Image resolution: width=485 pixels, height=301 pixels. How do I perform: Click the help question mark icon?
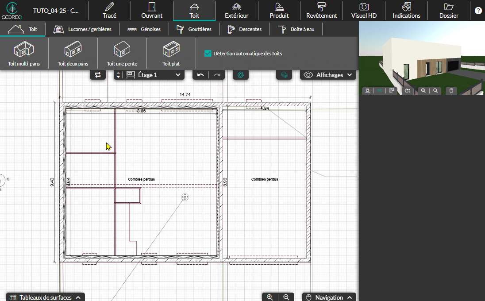click(478, 11)
